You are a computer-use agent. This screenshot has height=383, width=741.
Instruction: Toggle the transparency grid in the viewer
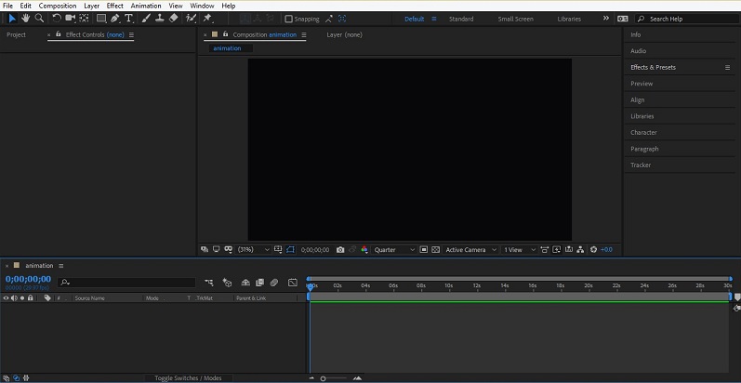435,249
